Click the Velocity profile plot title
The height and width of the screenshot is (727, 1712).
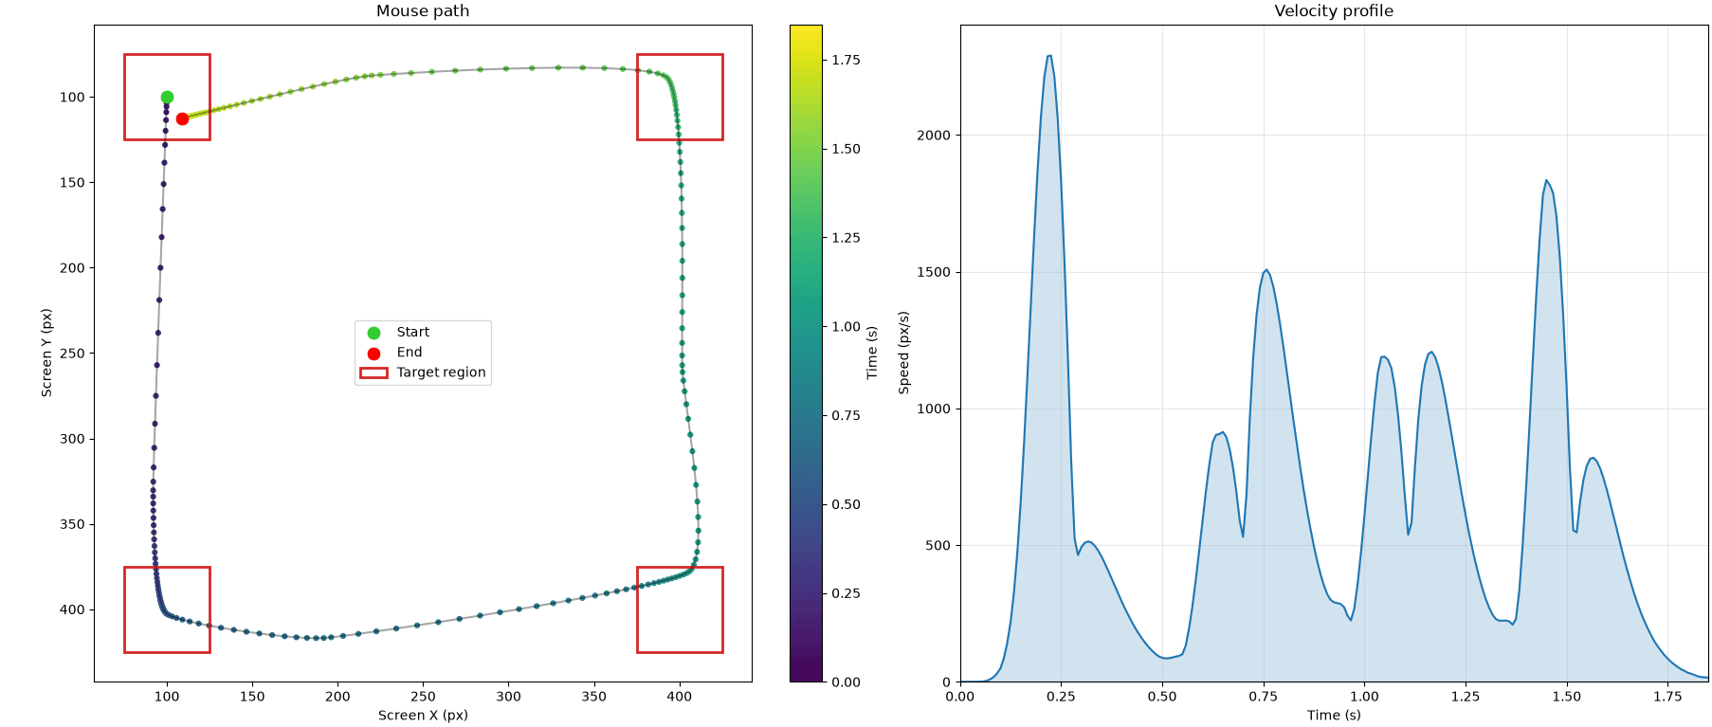1334,11
